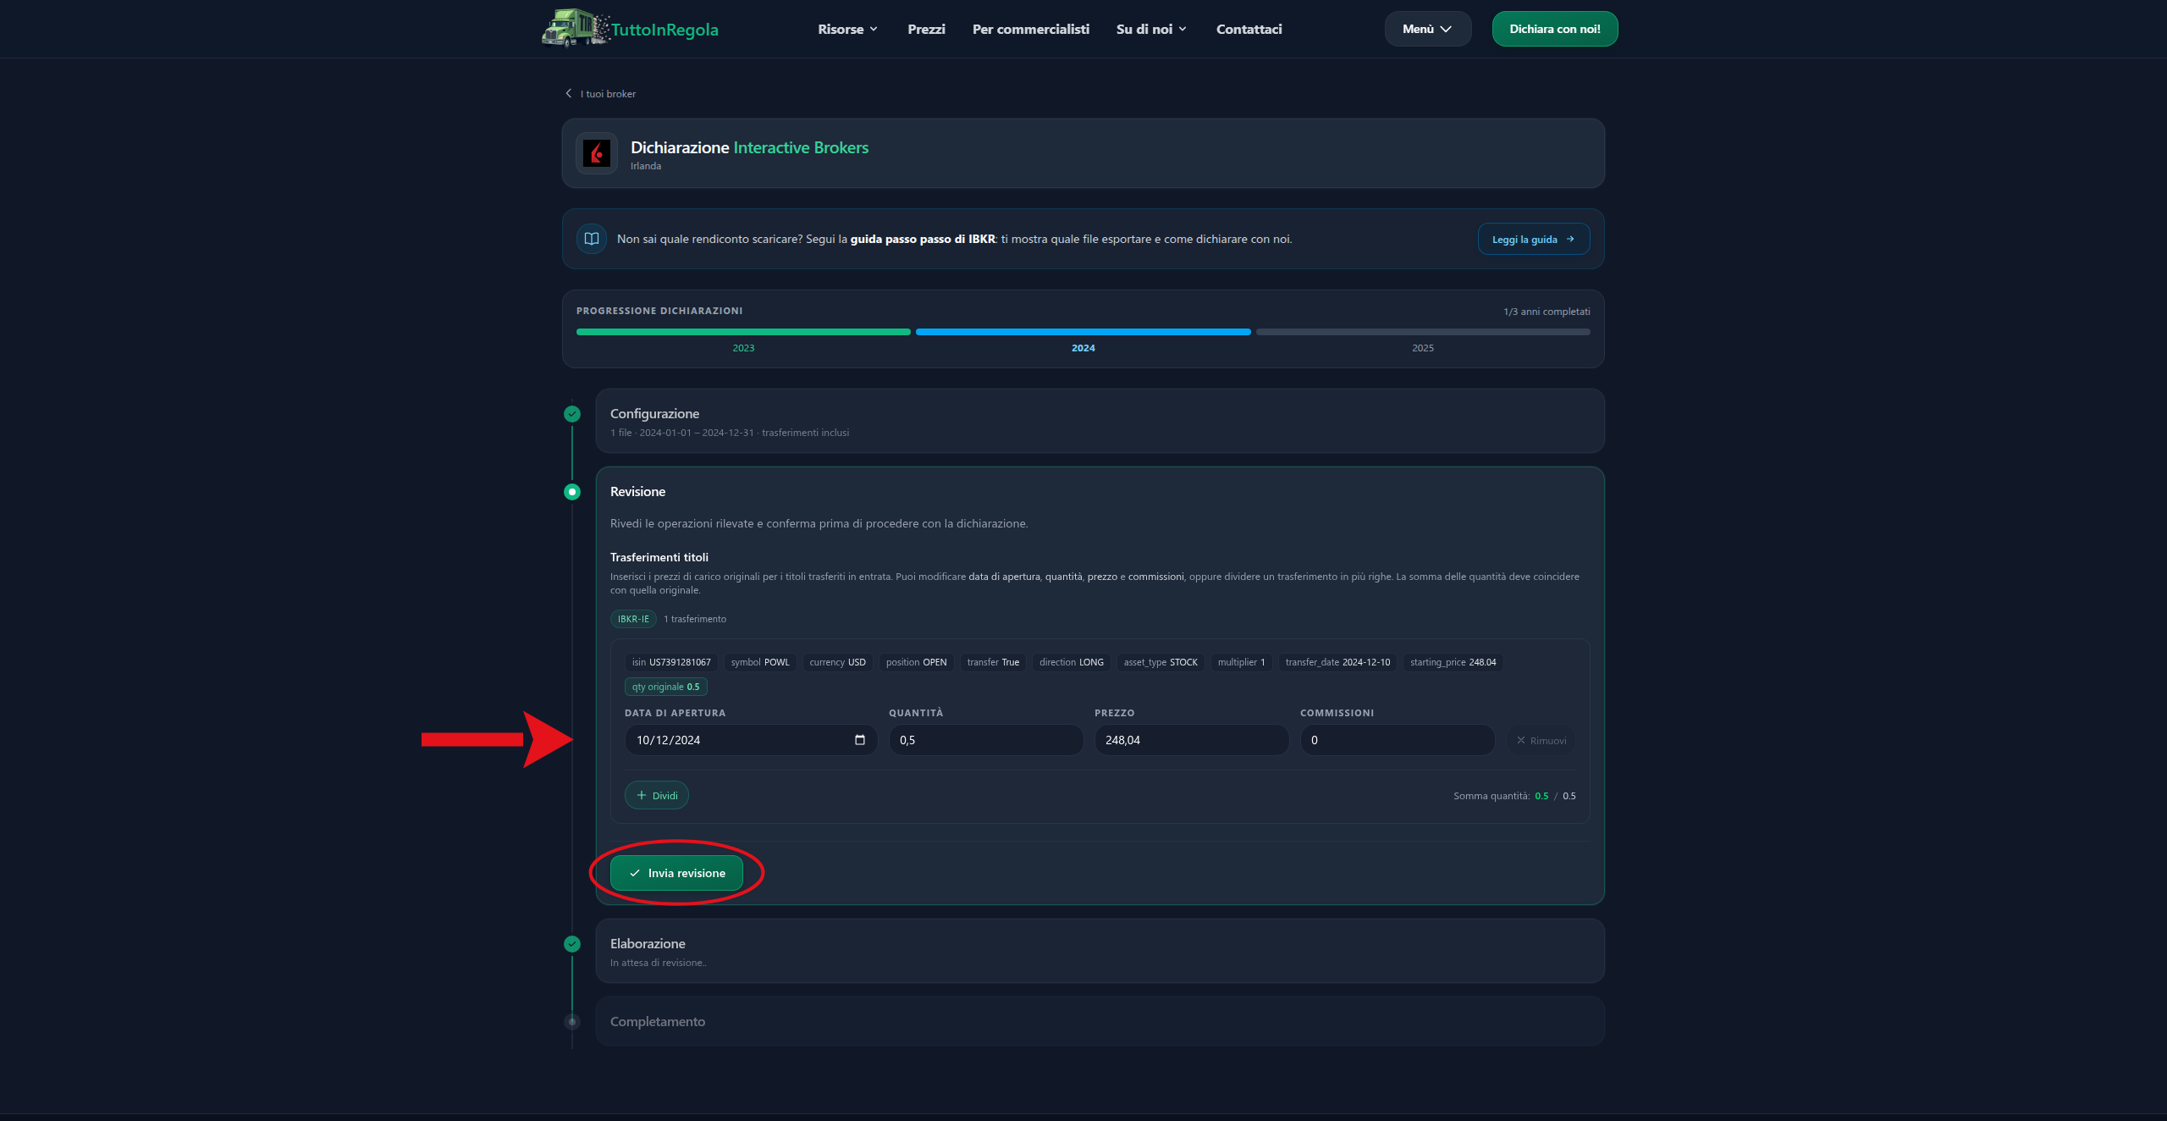Screen dimensions: 2167x1121
Task: Select the 2023 progress bar segment
Action: (743, 332)
